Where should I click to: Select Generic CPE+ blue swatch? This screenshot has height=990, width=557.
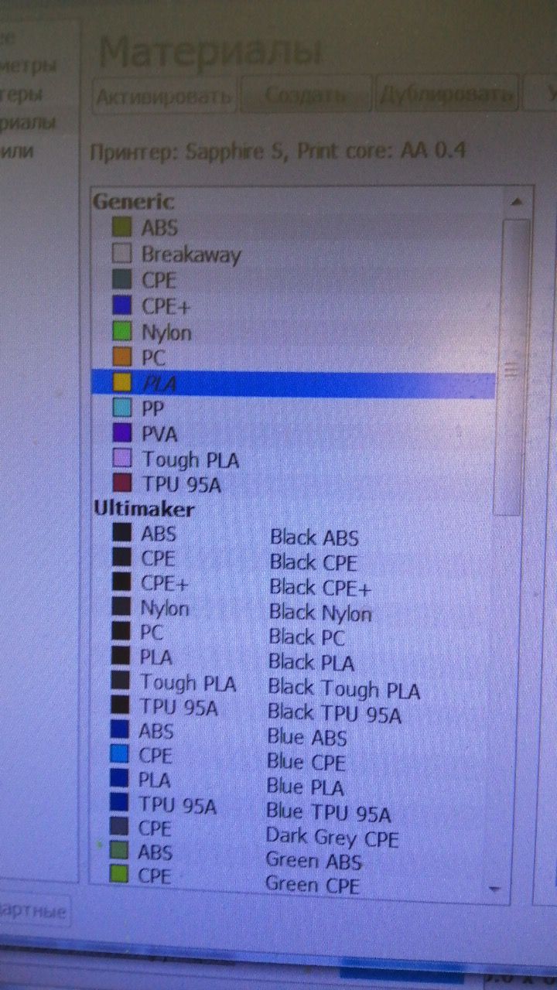coord(121,306)
